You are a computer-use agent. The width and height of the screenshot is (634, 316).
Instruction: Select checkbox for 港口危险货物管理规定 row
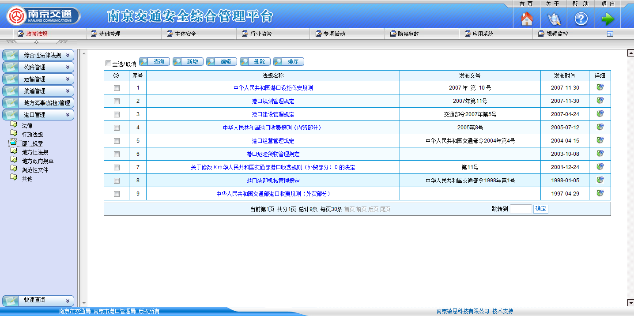click(x=117, y=154)
